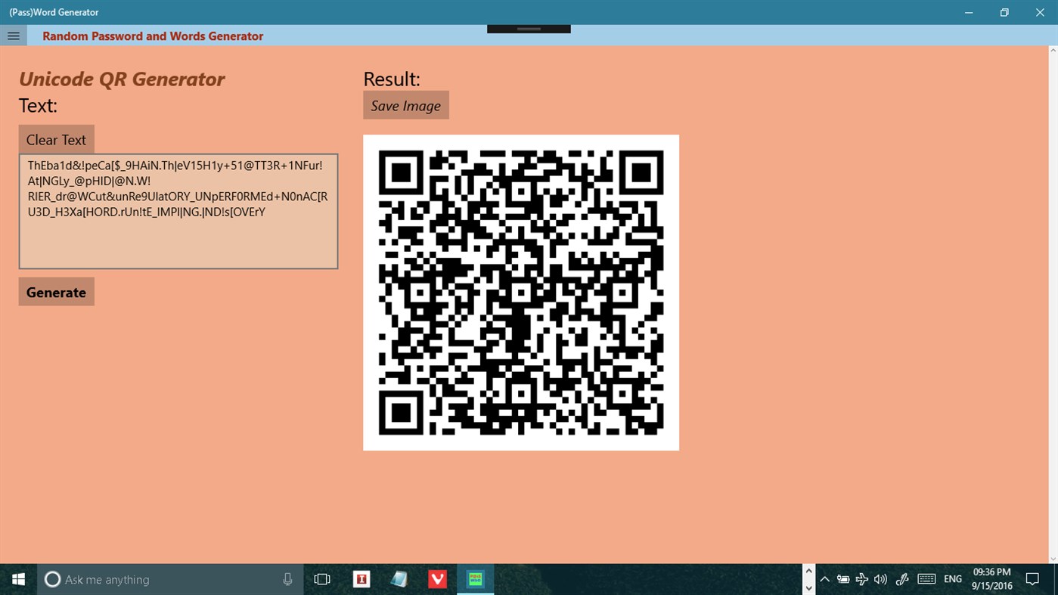Toggle airplane mode in the system tray

pyautogui.click(x=861, y=578)
